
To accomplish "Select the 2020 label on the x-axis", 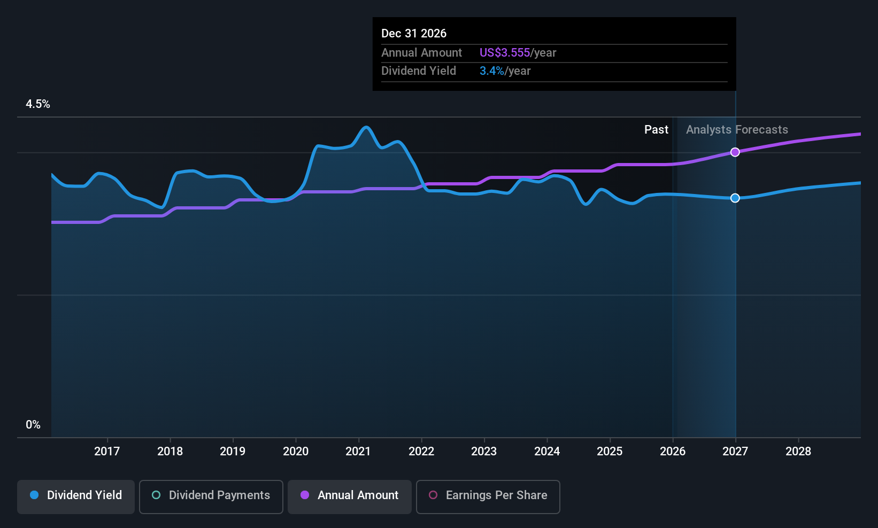I will click(296, 452).
